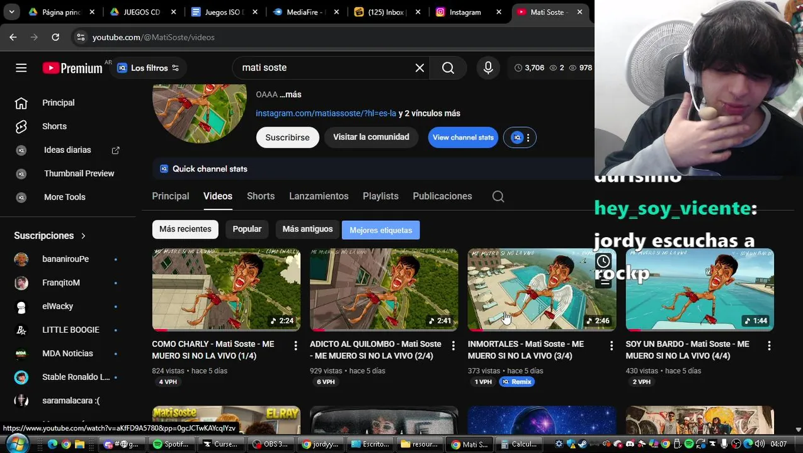Viewport: 803px width, 453px height.
Task: Click the Windows Start orb
Action: [x=17, y=444]
